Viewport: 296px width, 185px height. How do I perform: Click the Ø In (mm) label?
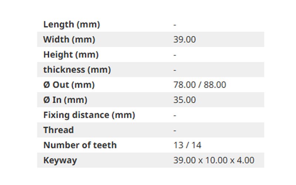click(x=65, y=100)
